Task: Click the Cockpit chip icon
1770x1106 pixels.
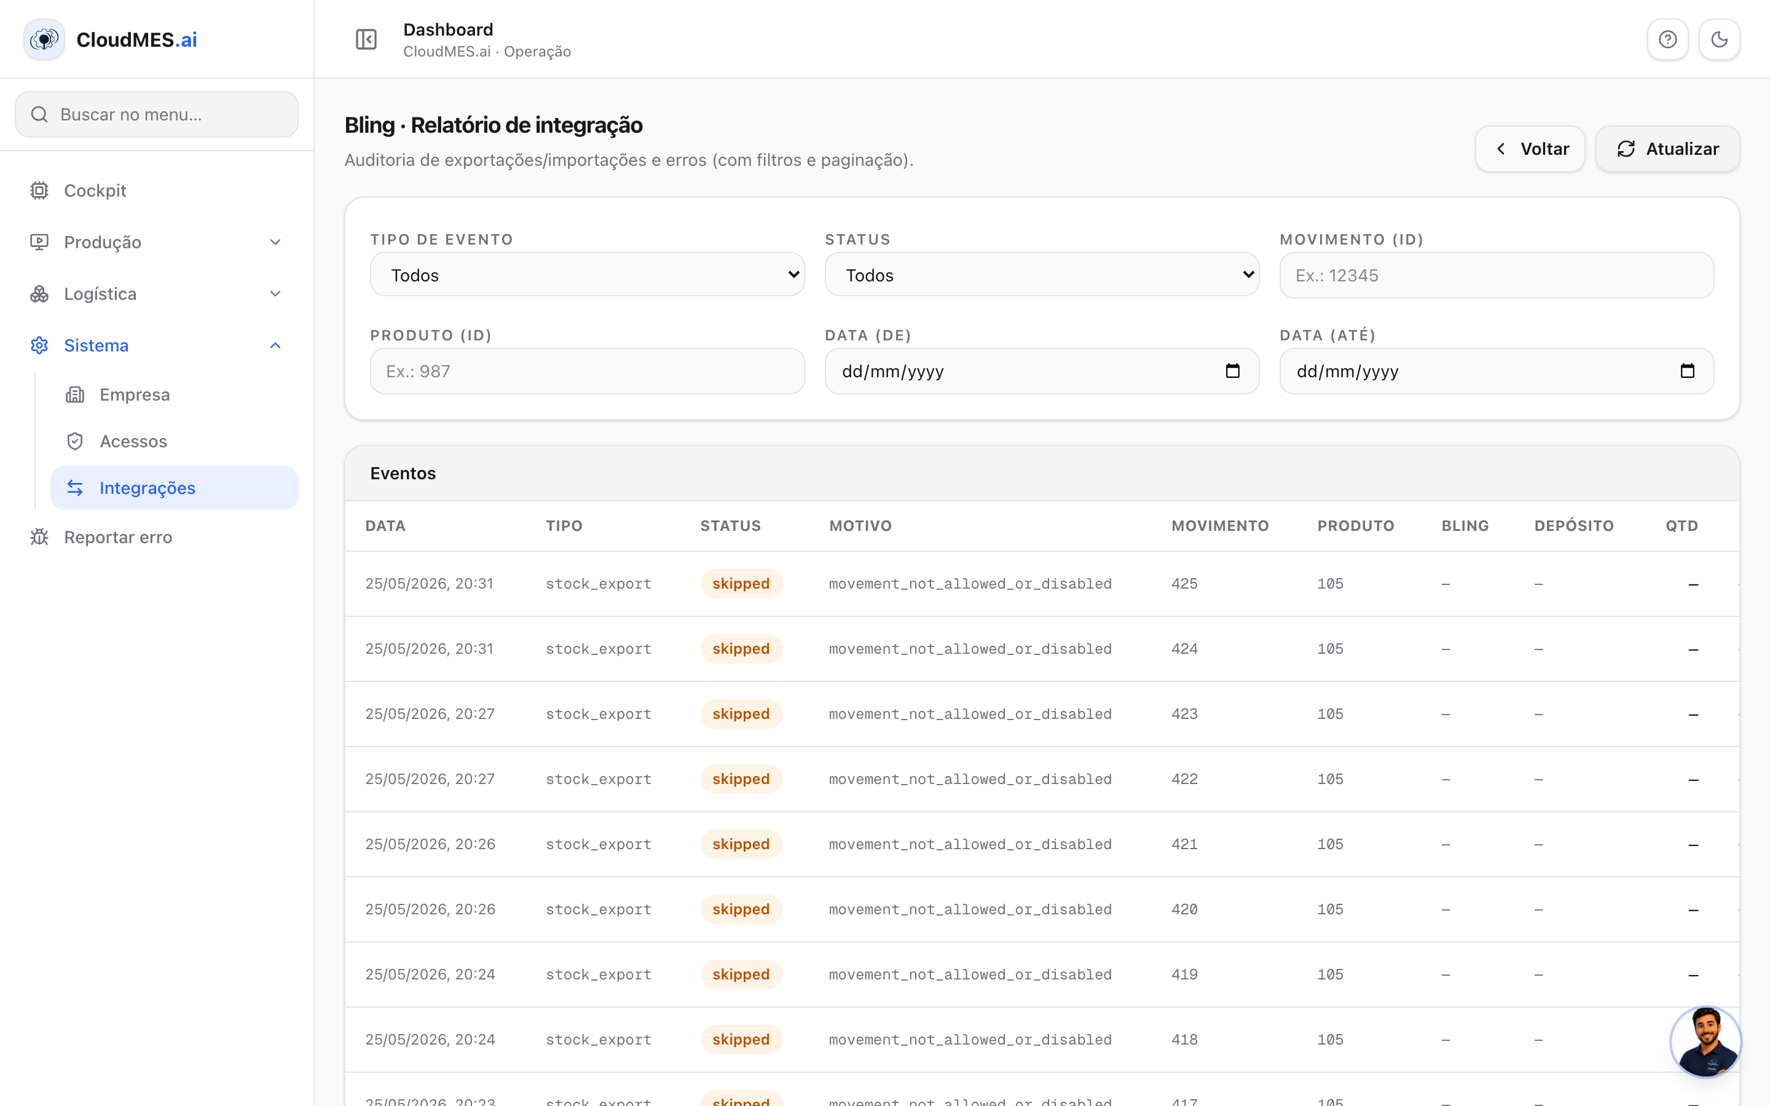Action: point(39,190)
